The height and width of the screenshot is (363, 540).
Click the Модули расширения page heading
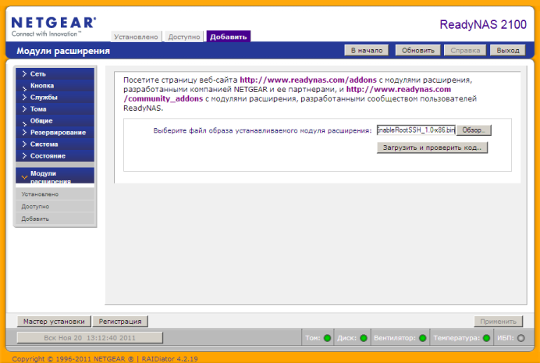(63, 51)
